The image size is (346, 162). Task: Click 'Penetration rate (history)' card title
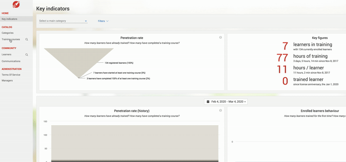click(x=132, y=111)
